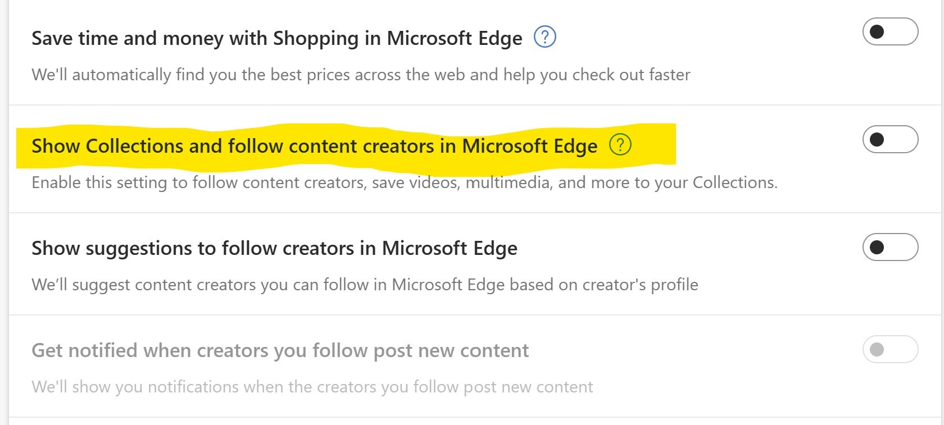Click the Enable this setting description
Image resolution: width=944 pixels, height=425 pixels.
pyautogui.click(x=404, y=182)
